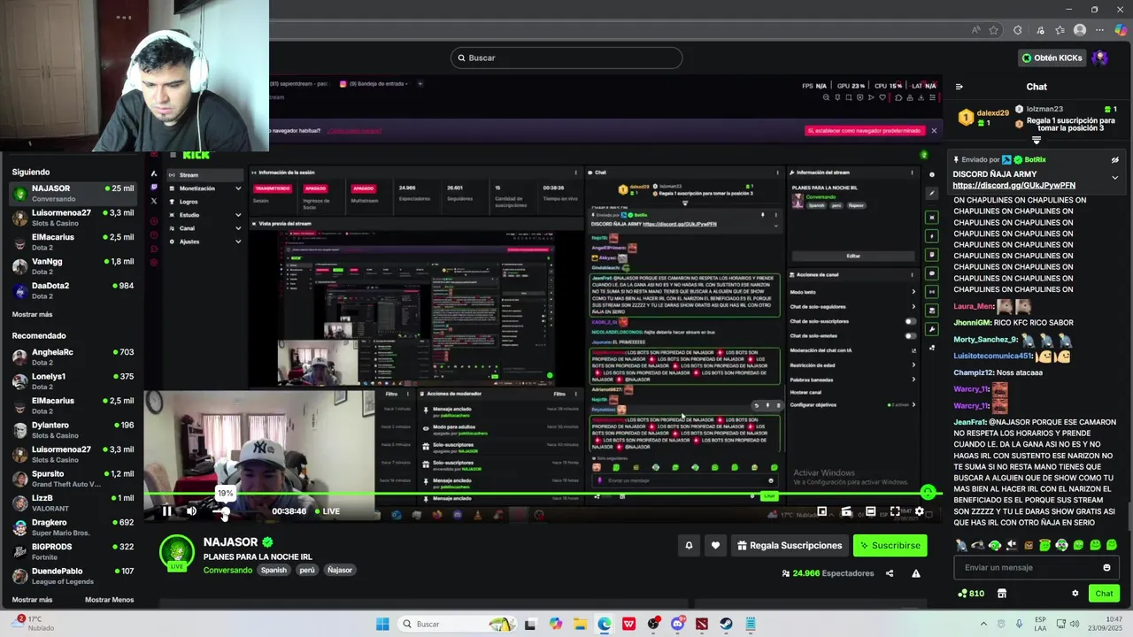
Task: Open Steam from the taskbar
Action: coord(726,624)
